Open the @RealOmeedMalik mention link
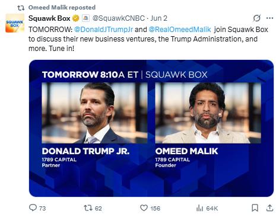The image size is (279, 217). click(180, 30)
